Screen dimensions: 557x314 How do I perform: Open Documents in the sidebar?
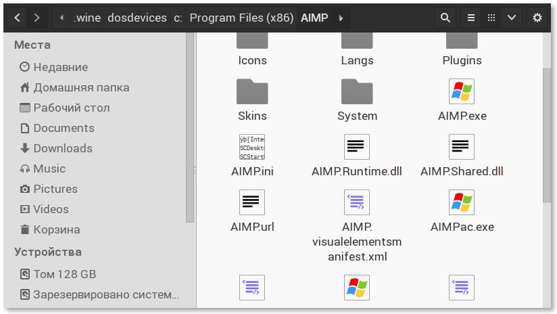(x=57, y=128)
